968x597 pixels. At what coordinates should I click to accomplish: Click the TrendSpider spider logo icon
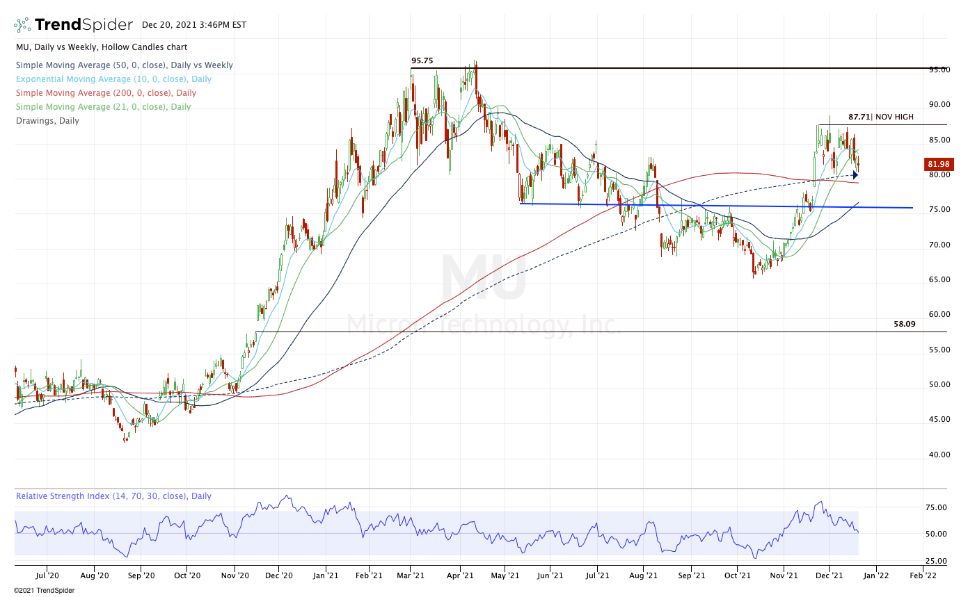point(22,25)
